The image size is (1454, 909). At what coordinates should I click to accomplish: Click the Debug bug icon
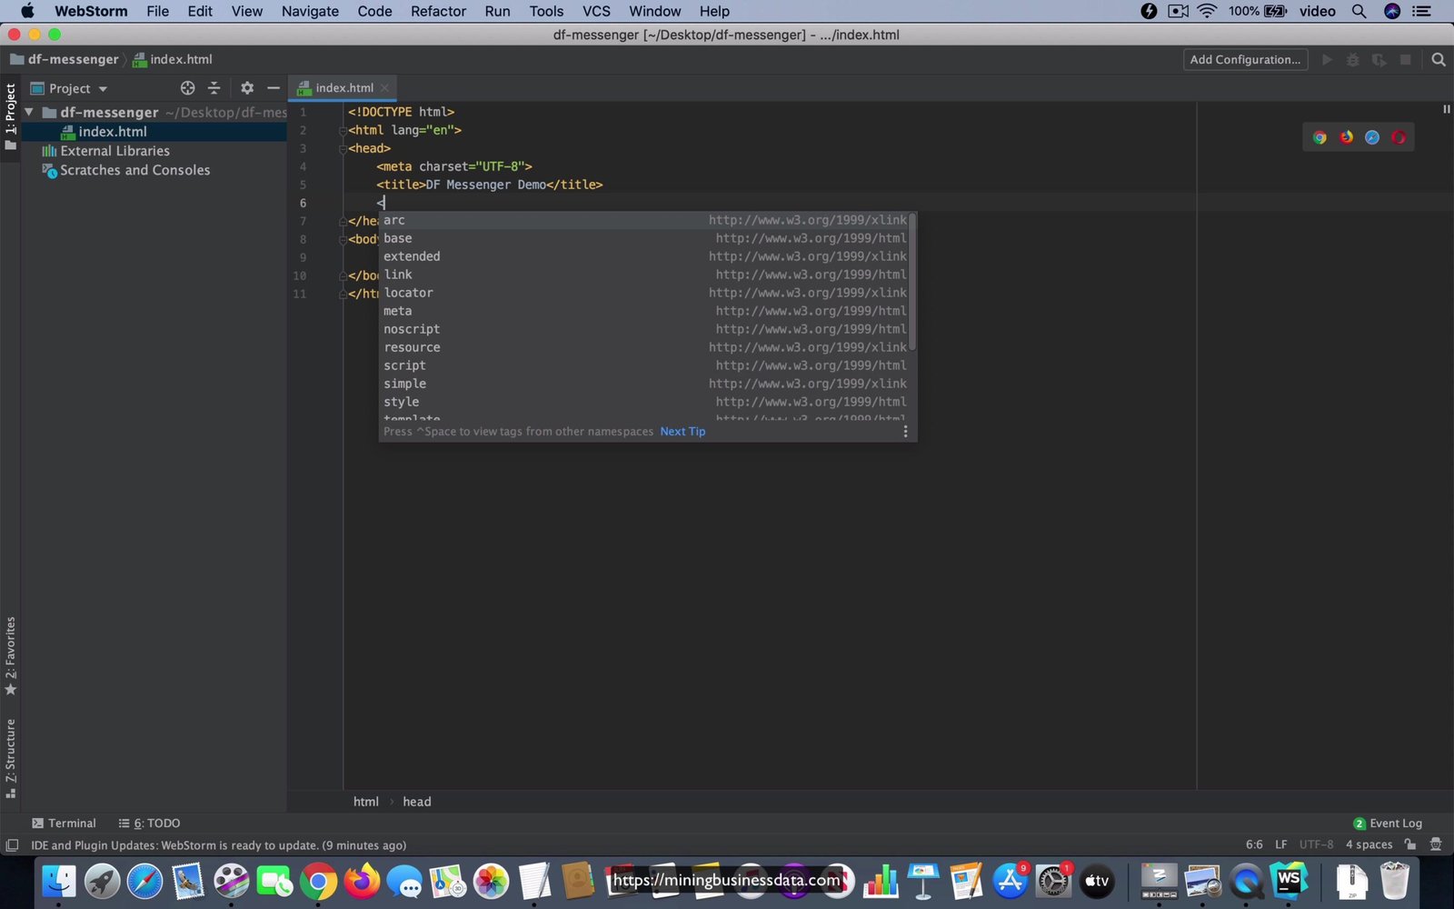1353,60
